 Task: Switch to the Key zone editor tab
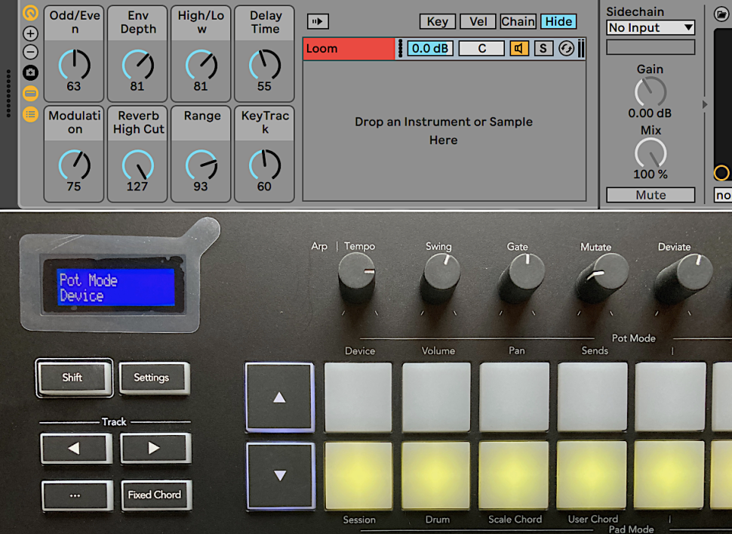click(437, 22)
